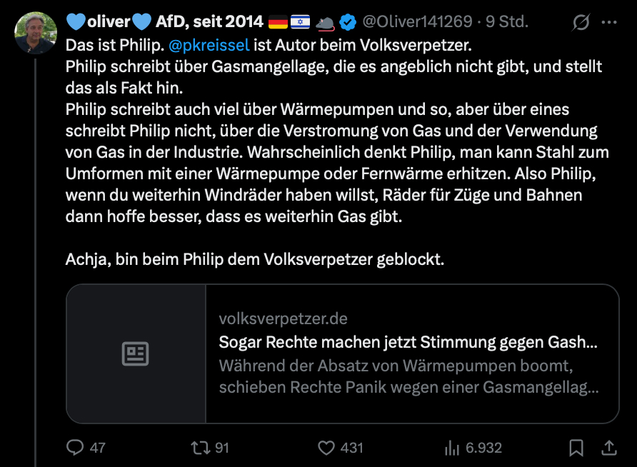Click the card description about Wärmepumpen
Screen dimensions: 637x467
[x=408, y=377]
